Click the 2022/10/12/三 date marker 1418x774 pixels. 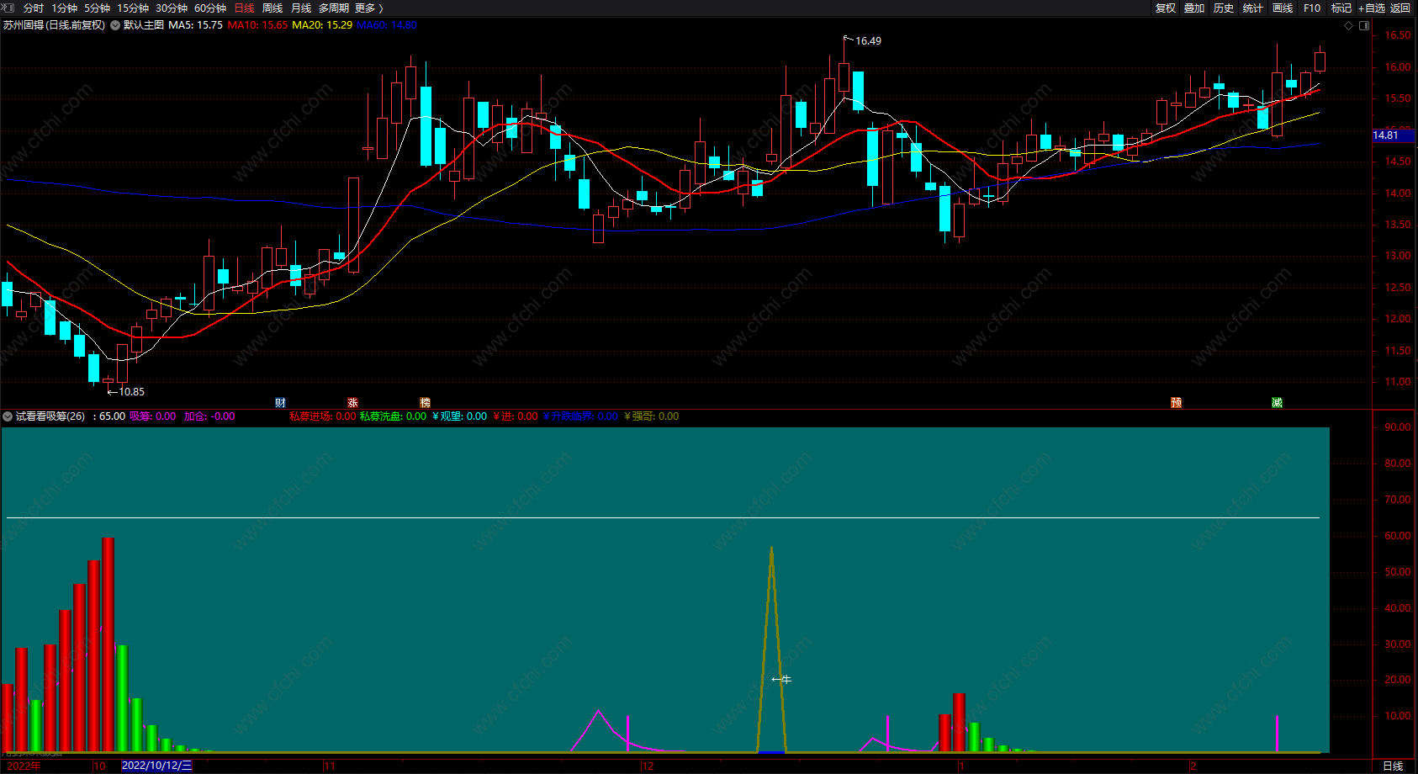click(157, 766)
